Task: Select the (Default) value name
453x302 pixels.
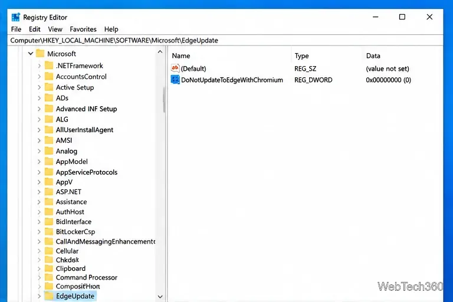Action: pos(193,69)
